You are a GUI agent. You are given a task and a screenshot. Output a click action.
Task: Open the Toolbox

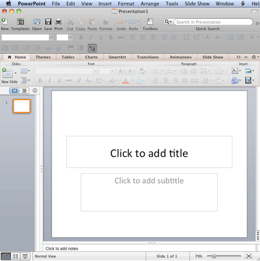point(150,22)
